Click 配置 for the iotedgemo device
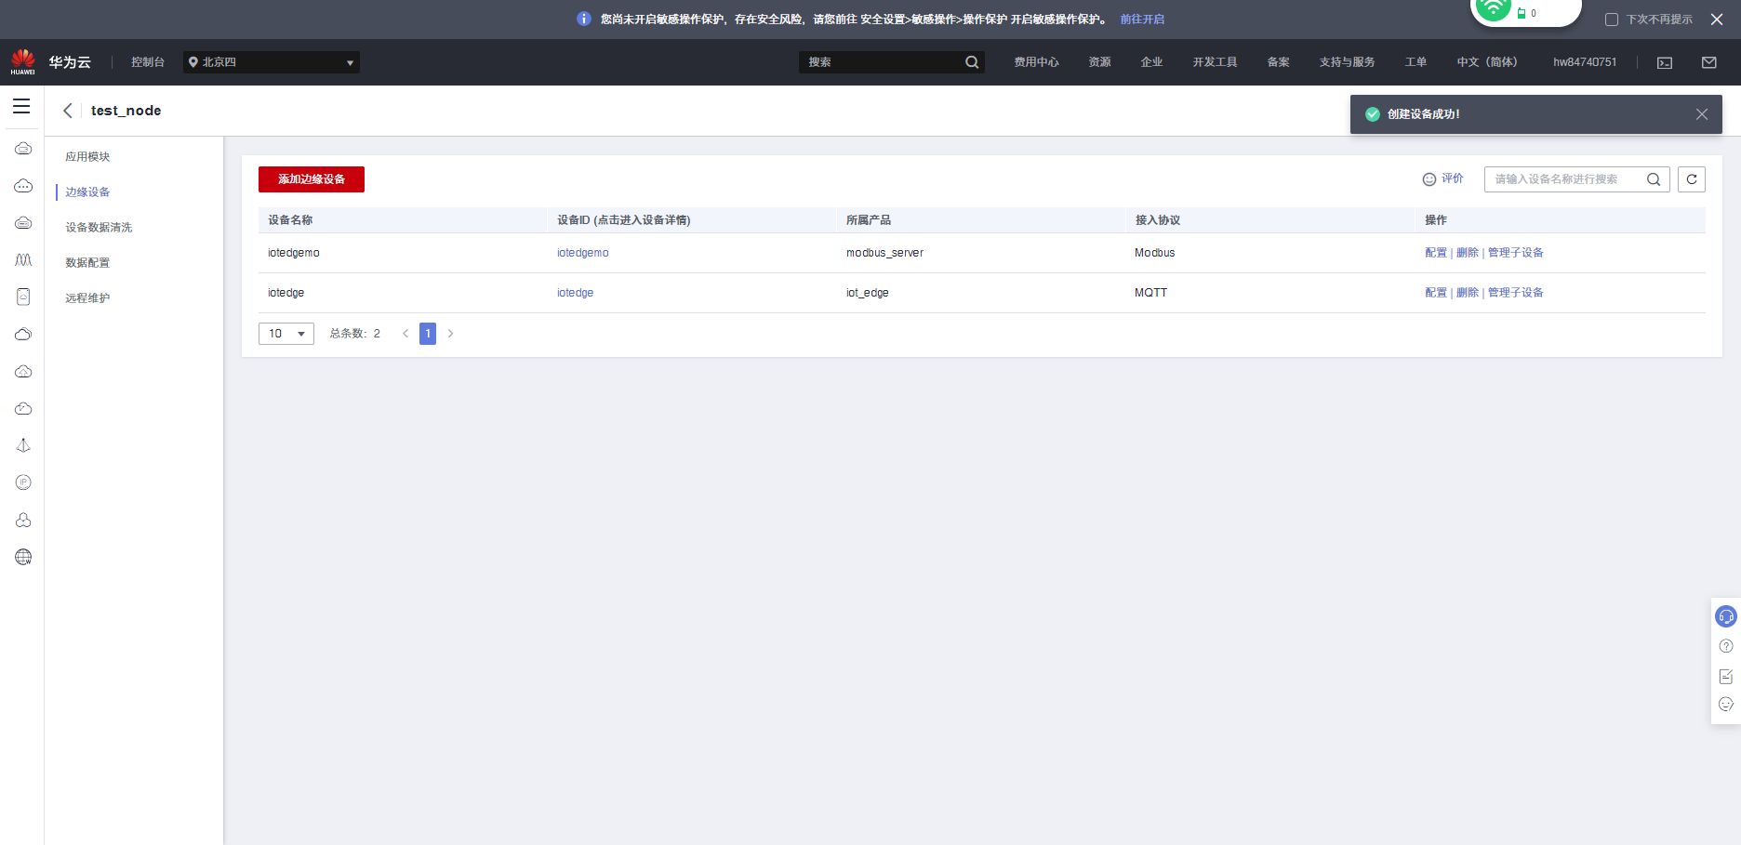 pos(1436,253)
